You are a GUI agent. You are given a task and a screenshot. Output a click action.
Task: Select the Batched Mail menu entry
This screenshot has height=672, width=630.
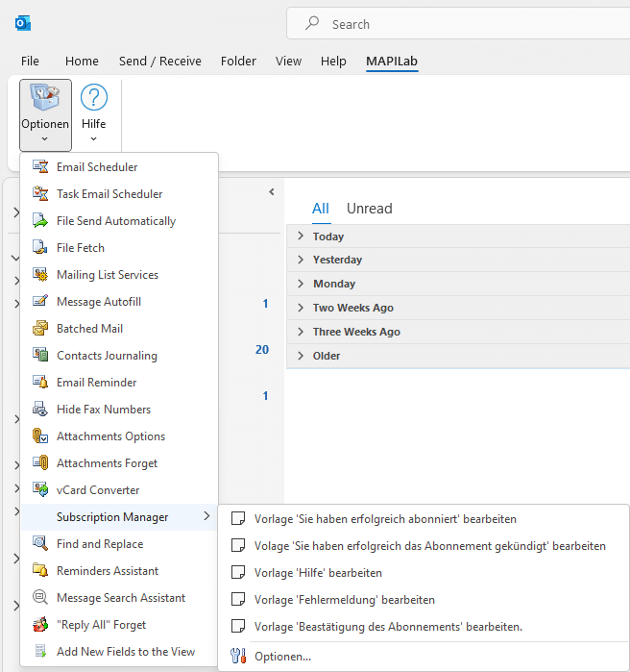[119, 328]
